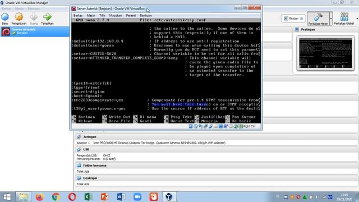Click recording indicator icon in VM status bar

[x=225, y=126]
